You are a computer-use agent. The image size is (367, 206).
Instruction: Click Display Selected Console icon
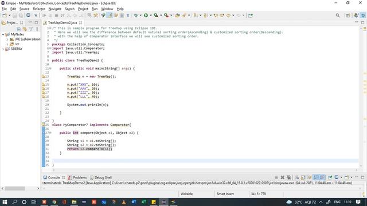[337, 177]
